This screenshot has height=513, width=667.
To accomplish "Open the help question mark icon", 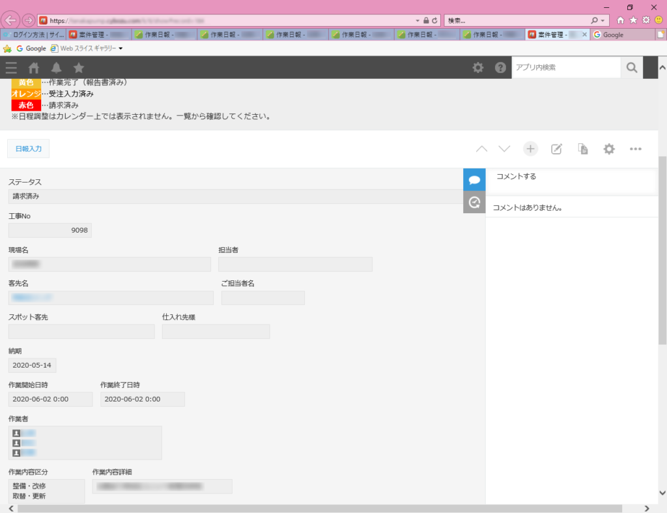I will [500, 68].
